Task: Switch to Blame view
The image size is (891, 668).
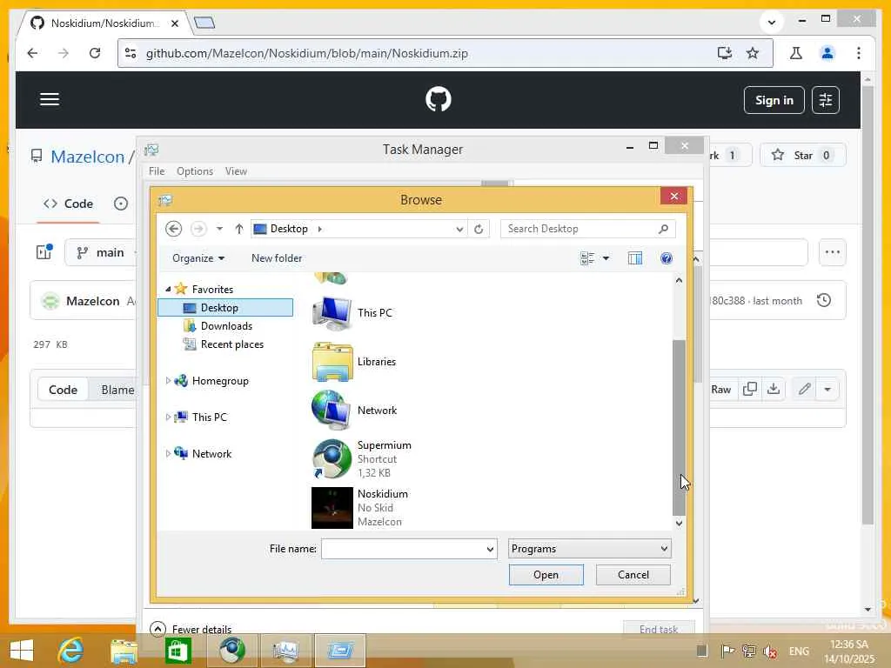Action: [x=117, y=390]
